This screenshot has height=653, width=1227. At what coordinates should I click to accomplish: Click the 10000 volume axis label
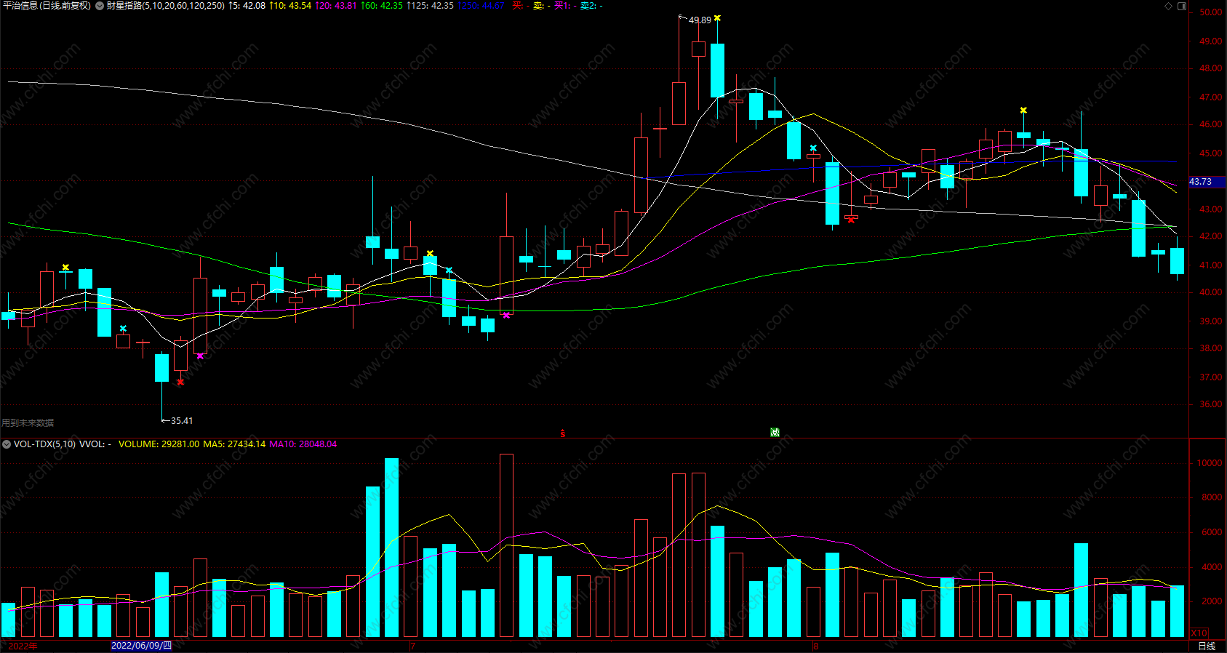click(1209, 463)
